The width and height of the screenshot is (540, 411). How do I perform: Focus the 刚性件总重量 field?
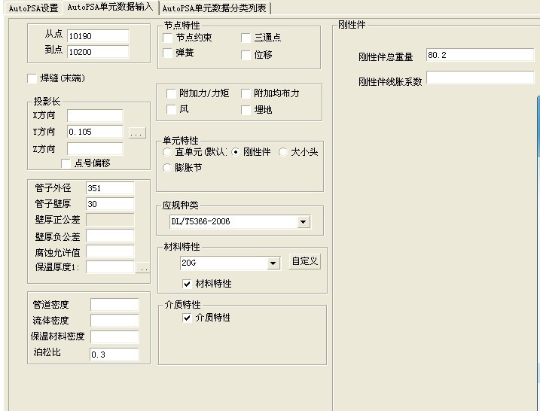coord(479,55)
